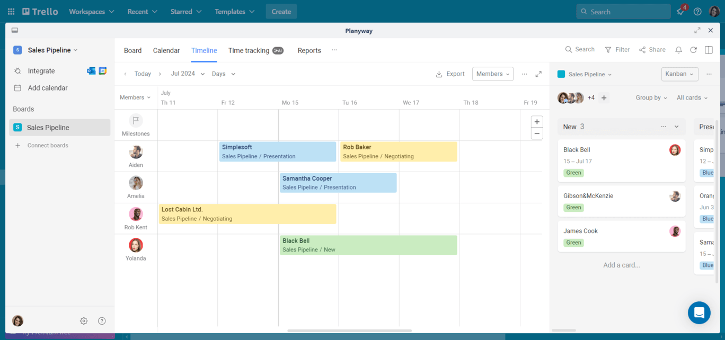Open the Kanban view dropdown
This screenshot has height=340, width=725.
[679, 74]
